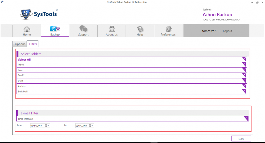Open the Preferences gear icon
The height and width of the screenshot is (143, 265).
coord(168,29)
